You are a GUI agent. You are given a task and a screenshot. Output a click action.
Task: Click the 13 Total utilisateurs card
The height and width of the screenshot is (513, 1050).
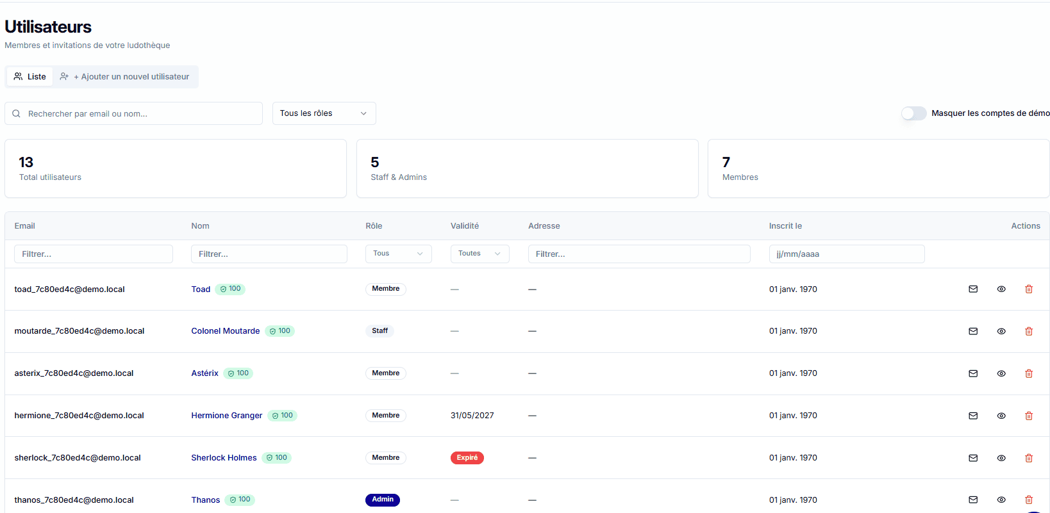[x=176, y=168]
